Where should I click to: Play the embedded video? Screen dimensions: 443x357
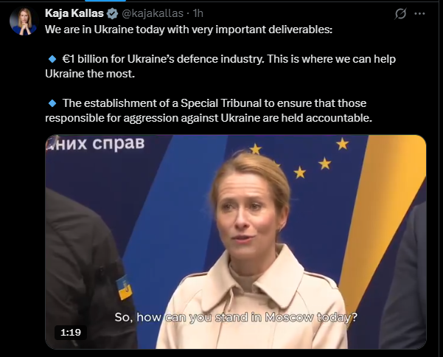pyautogui.click(x=236, y=242)
